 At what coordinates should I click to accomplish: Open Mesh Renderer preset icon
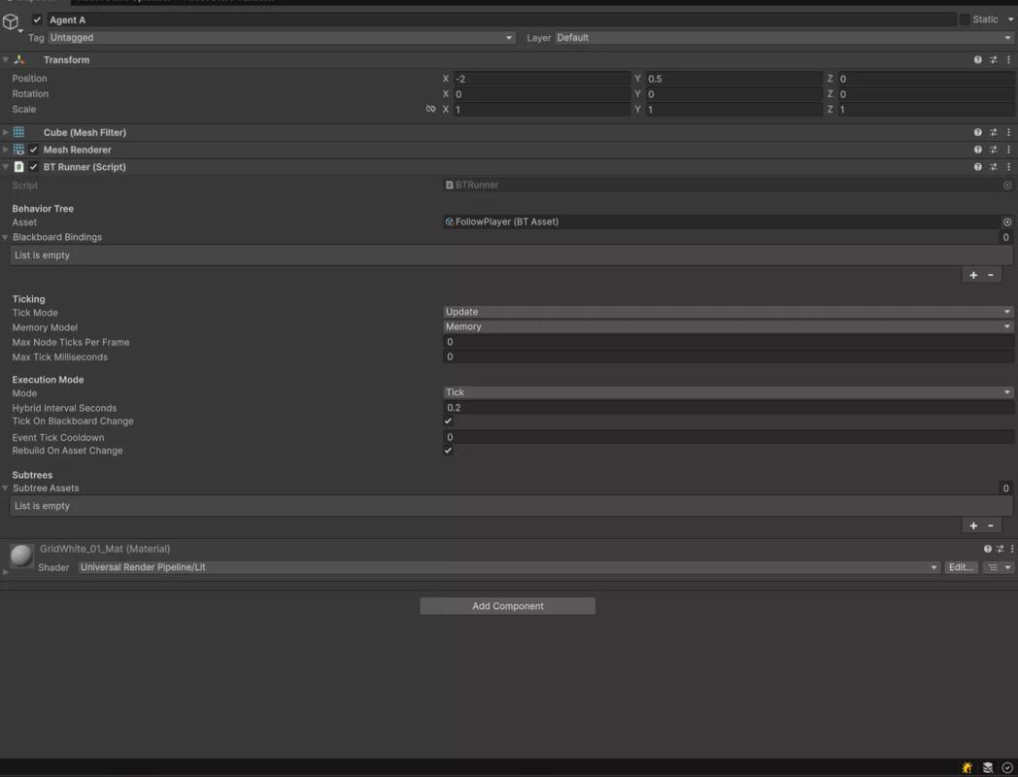coord(994,150)
